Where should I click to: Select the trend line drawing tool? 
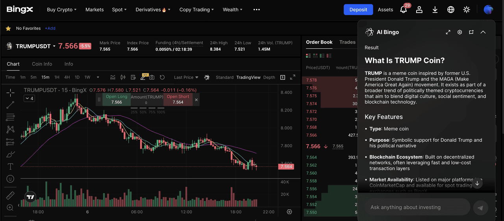click(11, 105)
